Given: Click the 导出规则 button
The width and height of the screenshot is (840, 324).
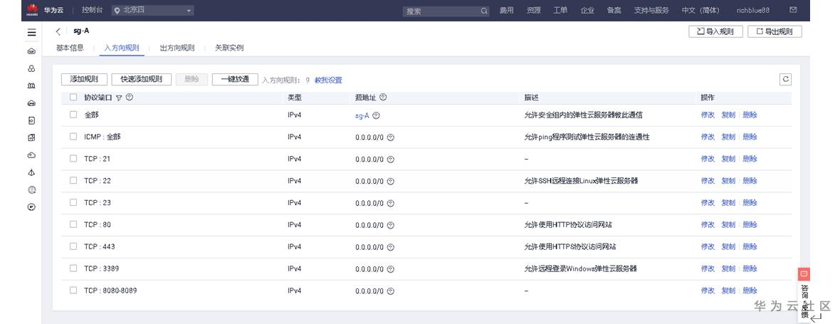Looking at the screenshot, I should (775, 31).
